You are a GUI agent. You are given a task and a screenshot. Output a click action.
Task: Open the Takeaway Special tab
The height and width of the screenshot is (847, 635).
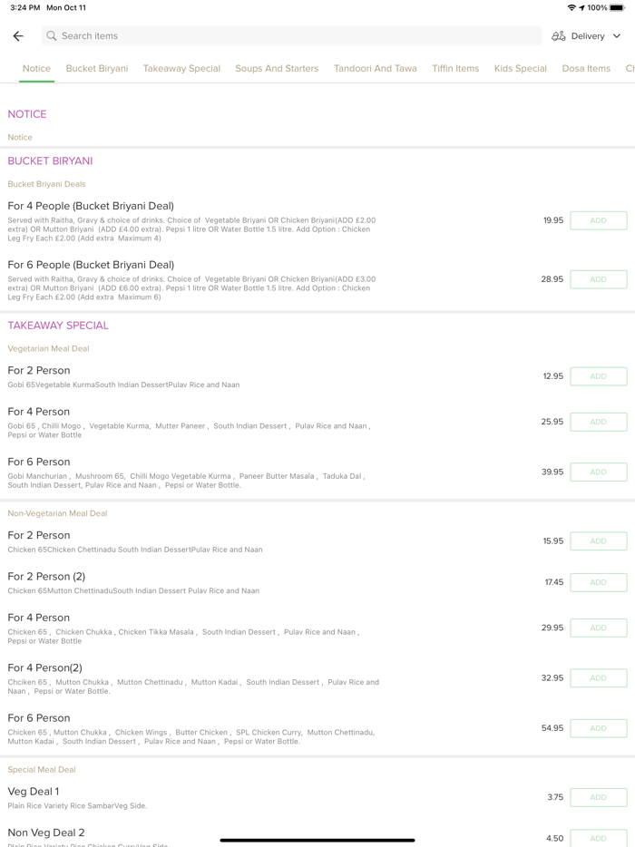coord(181,69)
